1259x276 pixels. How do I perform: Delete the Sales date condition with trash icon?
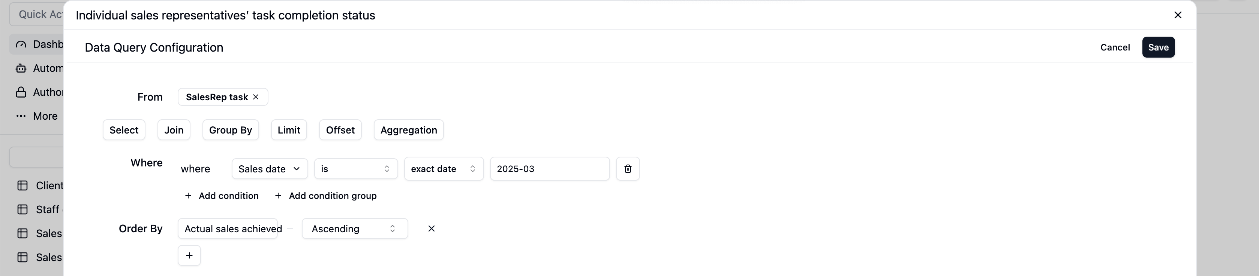(x=628, y=169)
